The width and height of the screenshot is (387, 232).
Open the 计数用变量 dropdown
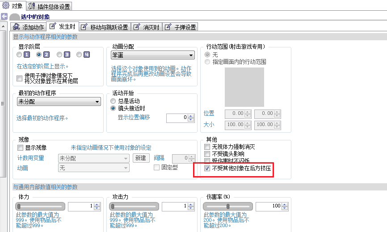click(94, 158)
